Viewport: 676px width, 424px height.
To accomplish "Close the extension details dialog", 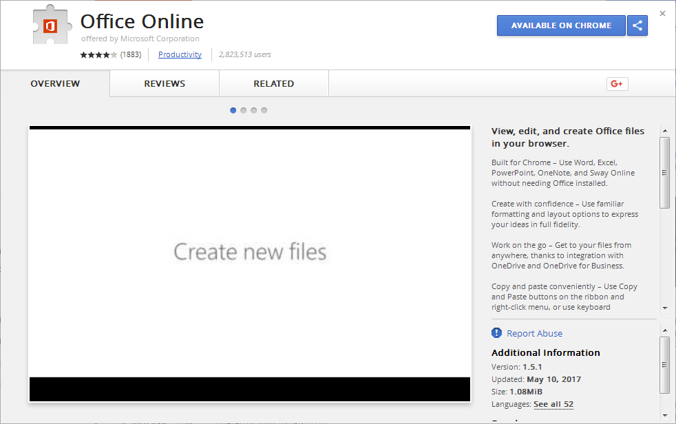I will point(663,14).
